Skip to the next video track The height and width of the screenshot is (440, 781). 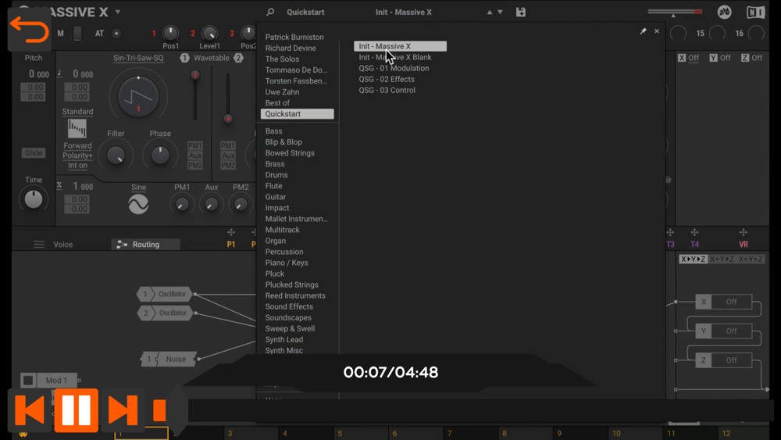coord(123,410)
